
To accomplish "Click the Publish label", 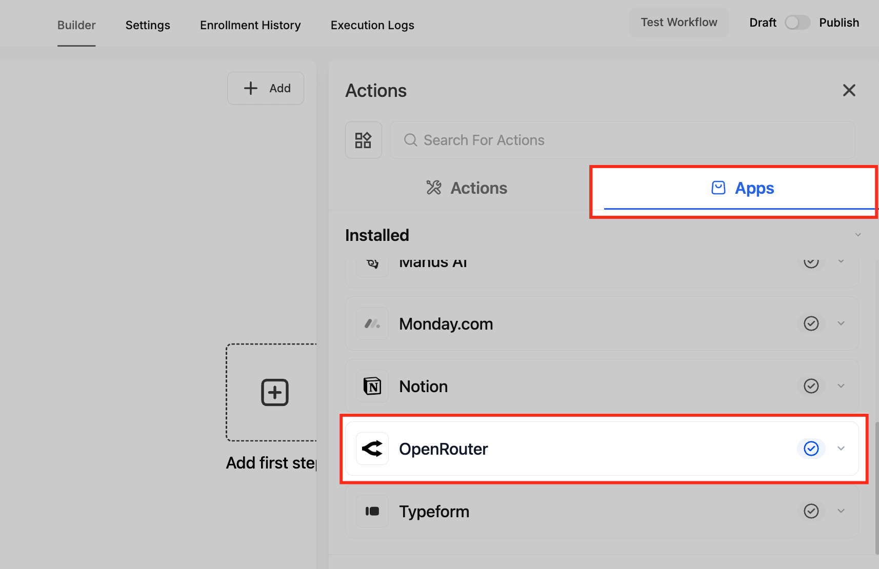I will 839,23.
